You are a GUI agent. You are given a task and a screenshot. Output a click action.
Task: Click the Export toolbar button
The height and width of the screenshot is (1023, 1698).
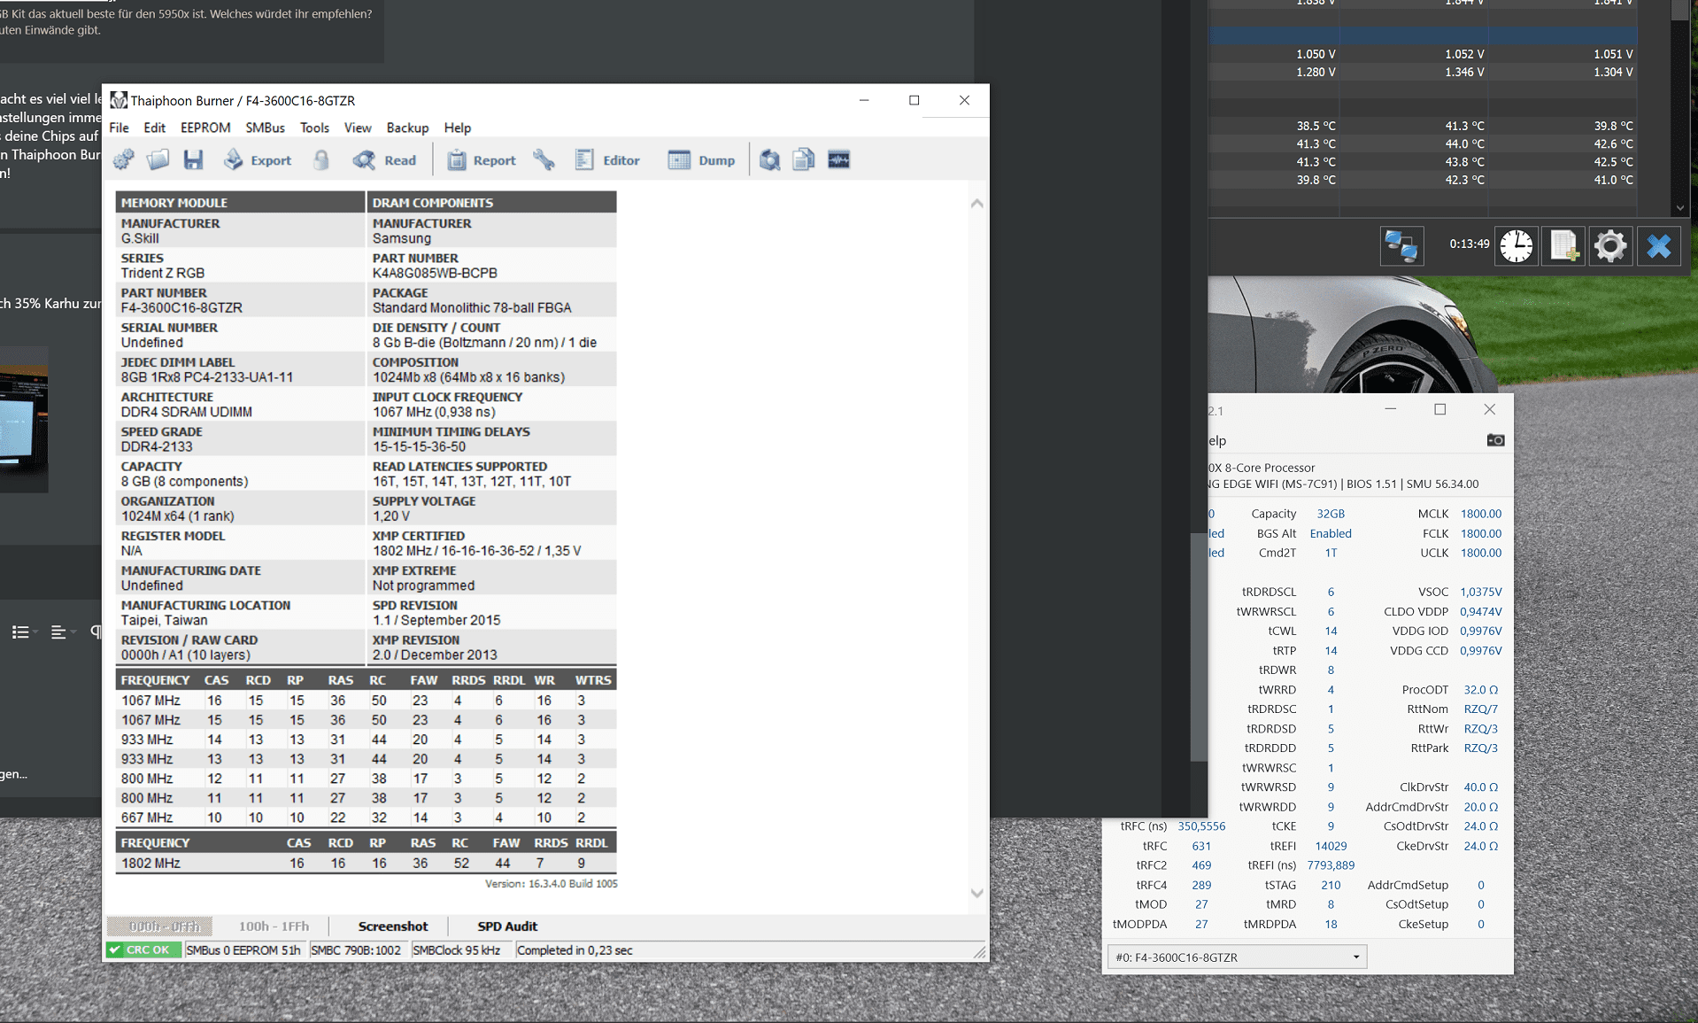258,160
